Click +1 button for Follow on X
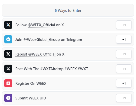 pyautogui.click(x=124, y=25)
